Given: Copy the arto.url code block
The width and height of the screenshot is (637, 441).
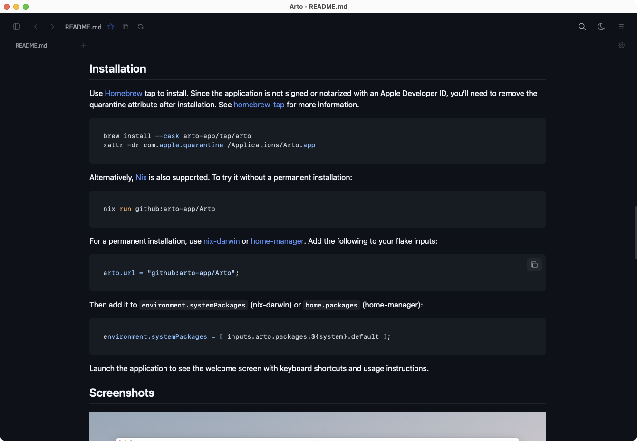Looking at the screenshot, I should point(534,265).
